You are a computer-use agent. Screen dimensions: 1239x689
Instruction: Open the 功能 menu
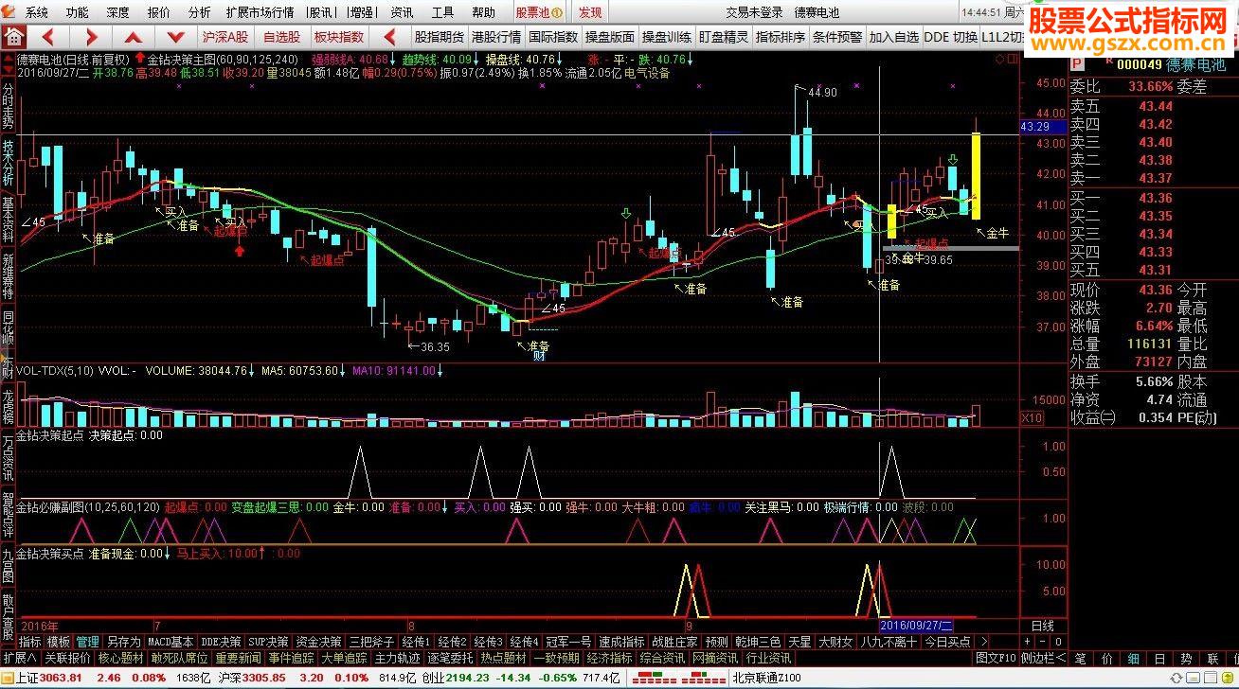(x=78, y=12)
